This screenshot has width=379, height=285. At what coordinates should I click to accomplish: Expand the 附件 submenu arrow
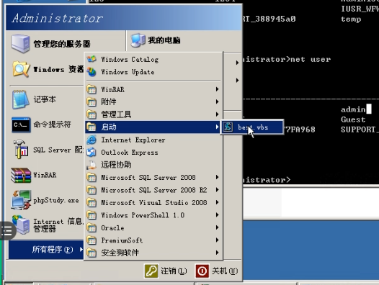pos(217,101)
